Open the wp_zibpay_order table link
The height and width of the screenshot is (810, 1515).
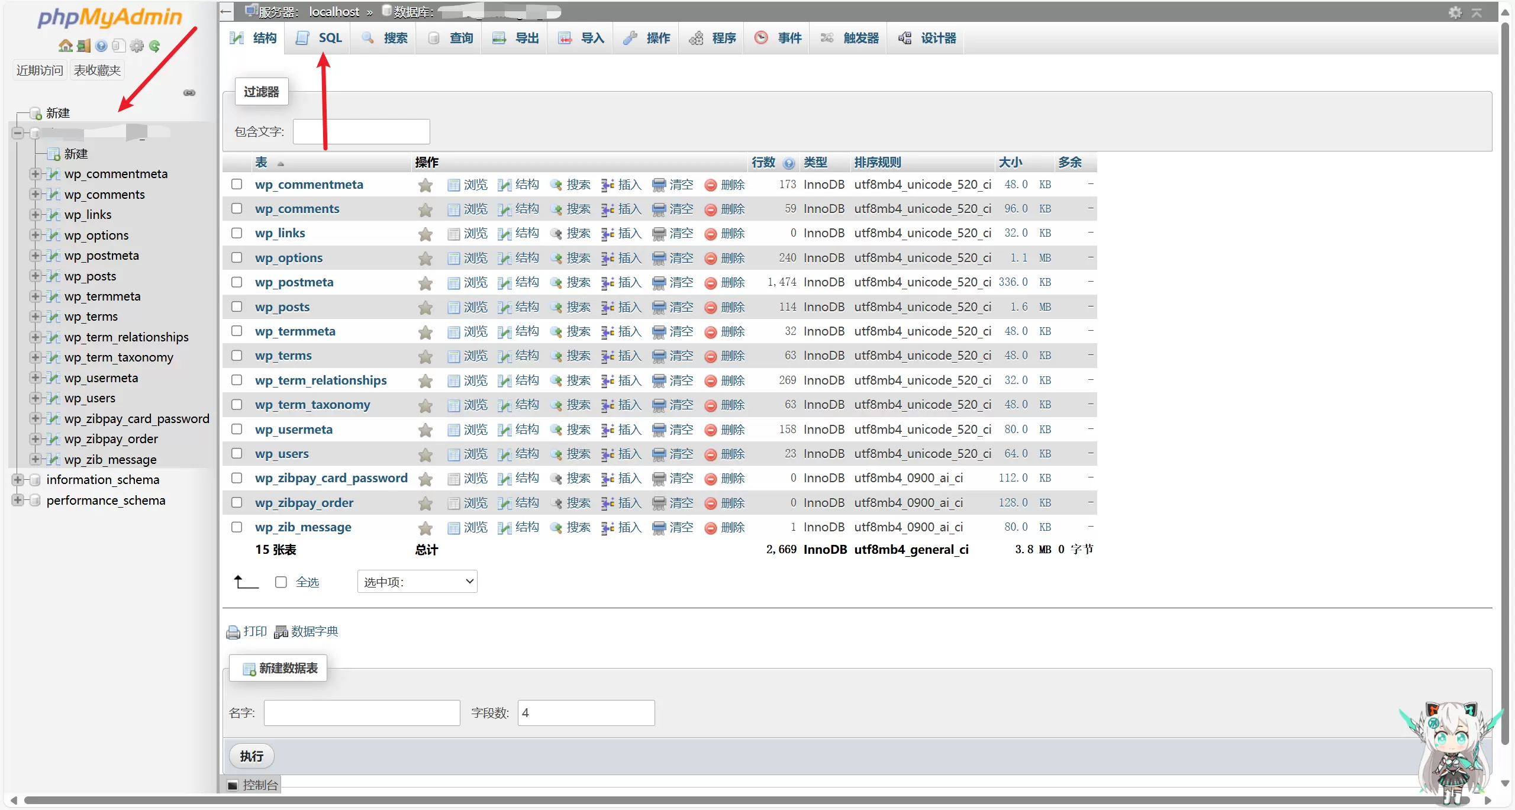coord(304,503)
